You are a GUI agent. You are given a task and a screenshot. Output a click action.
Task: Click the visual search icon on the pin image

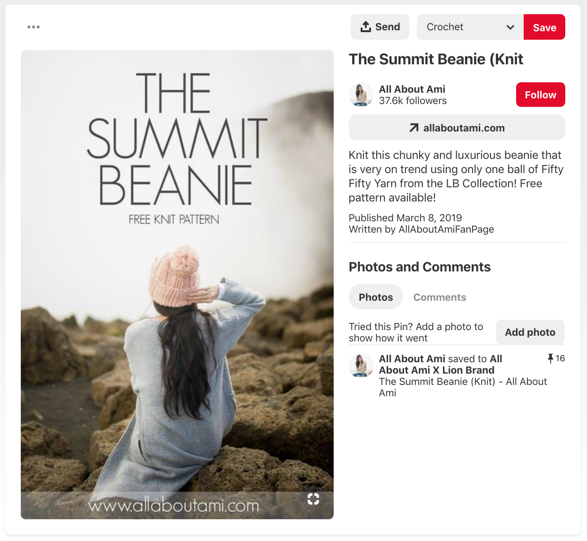point(313,498)
